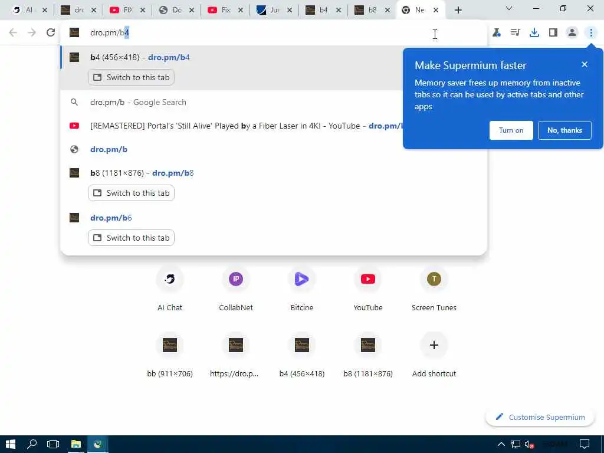Select the Portal's Still Alive YouTube suggestion

point(232,126)
